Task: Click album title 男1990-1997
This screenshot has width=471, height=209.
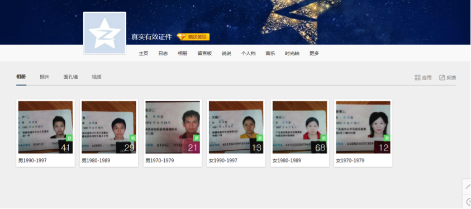Action: click(32, 160)
